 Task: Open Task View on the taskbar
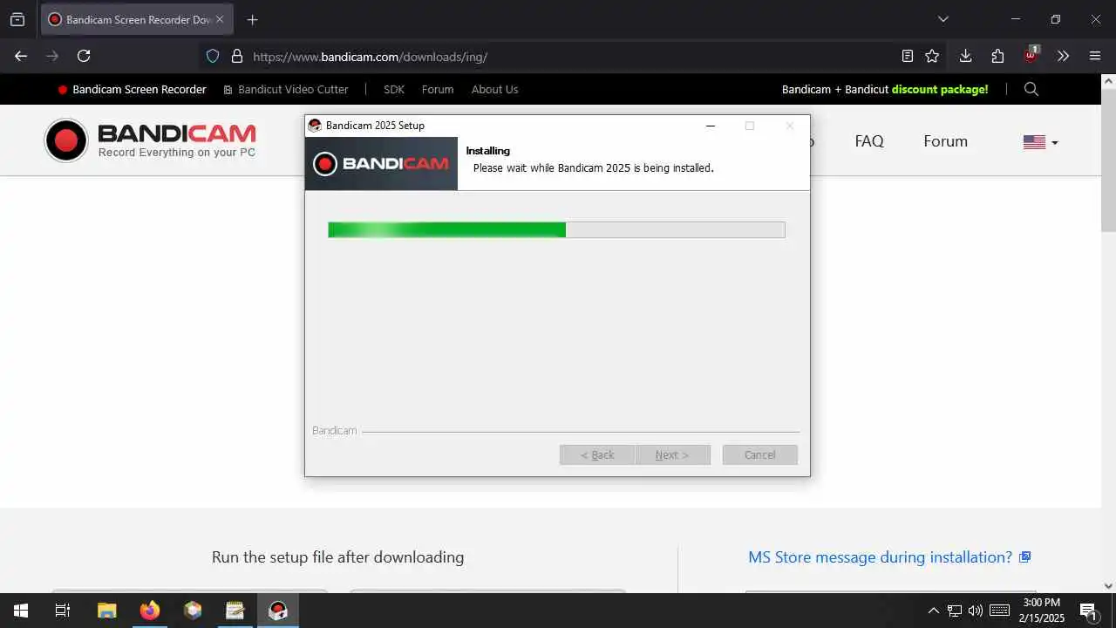pyautogui.click(x=63, y=611)
